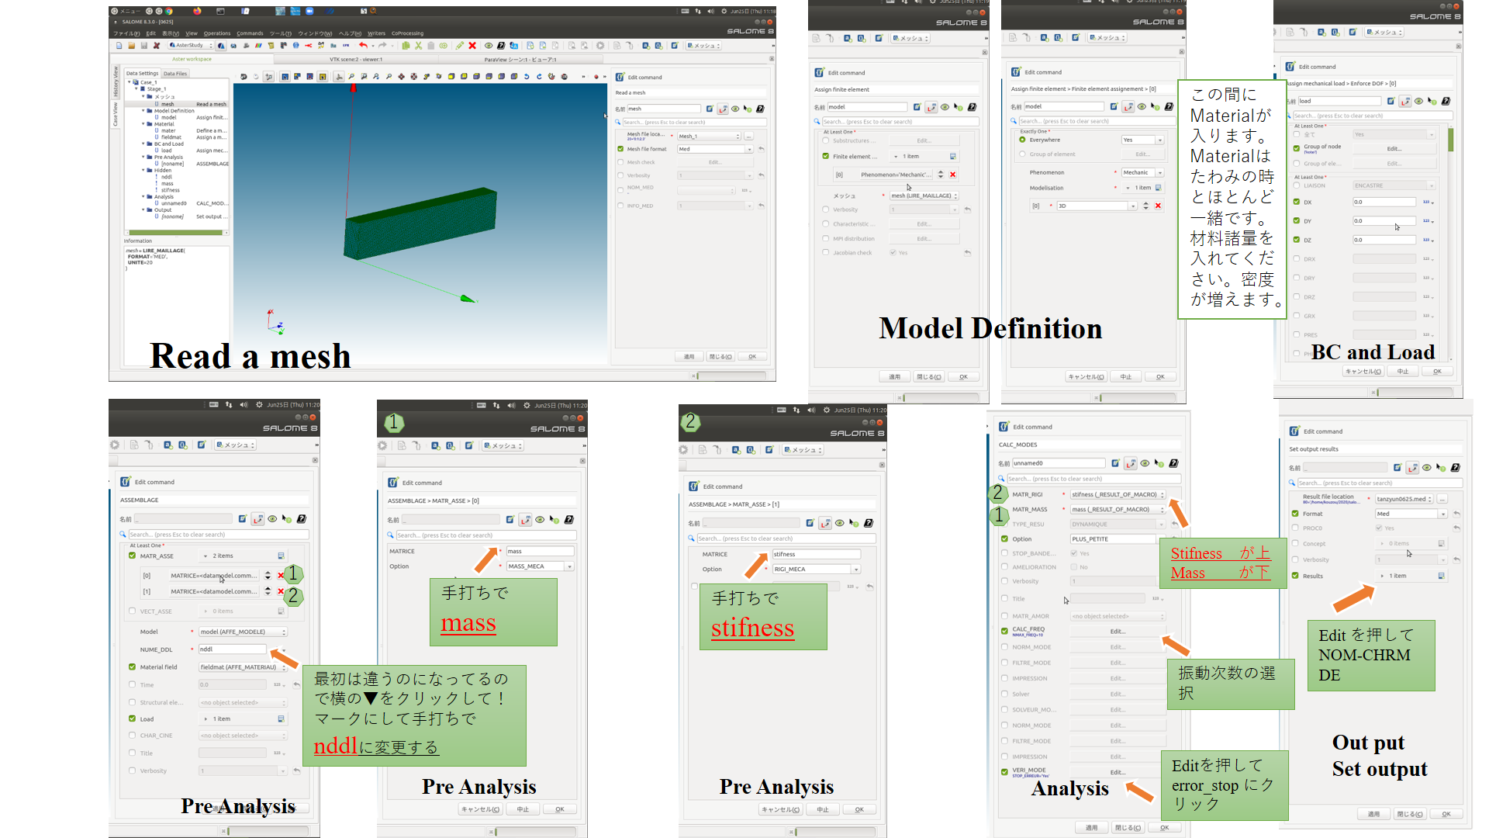
Task: Open the MATR_RIGI stifness combo in CALC_MODES
Action: point(1118,494)
